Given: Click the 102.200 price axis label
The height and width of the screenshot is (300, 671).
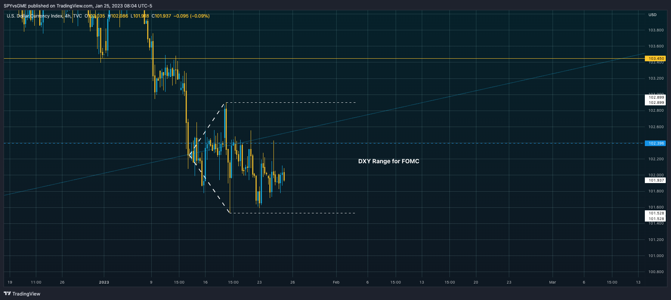Looking at the screenshot, I should (x=656, y=159).
